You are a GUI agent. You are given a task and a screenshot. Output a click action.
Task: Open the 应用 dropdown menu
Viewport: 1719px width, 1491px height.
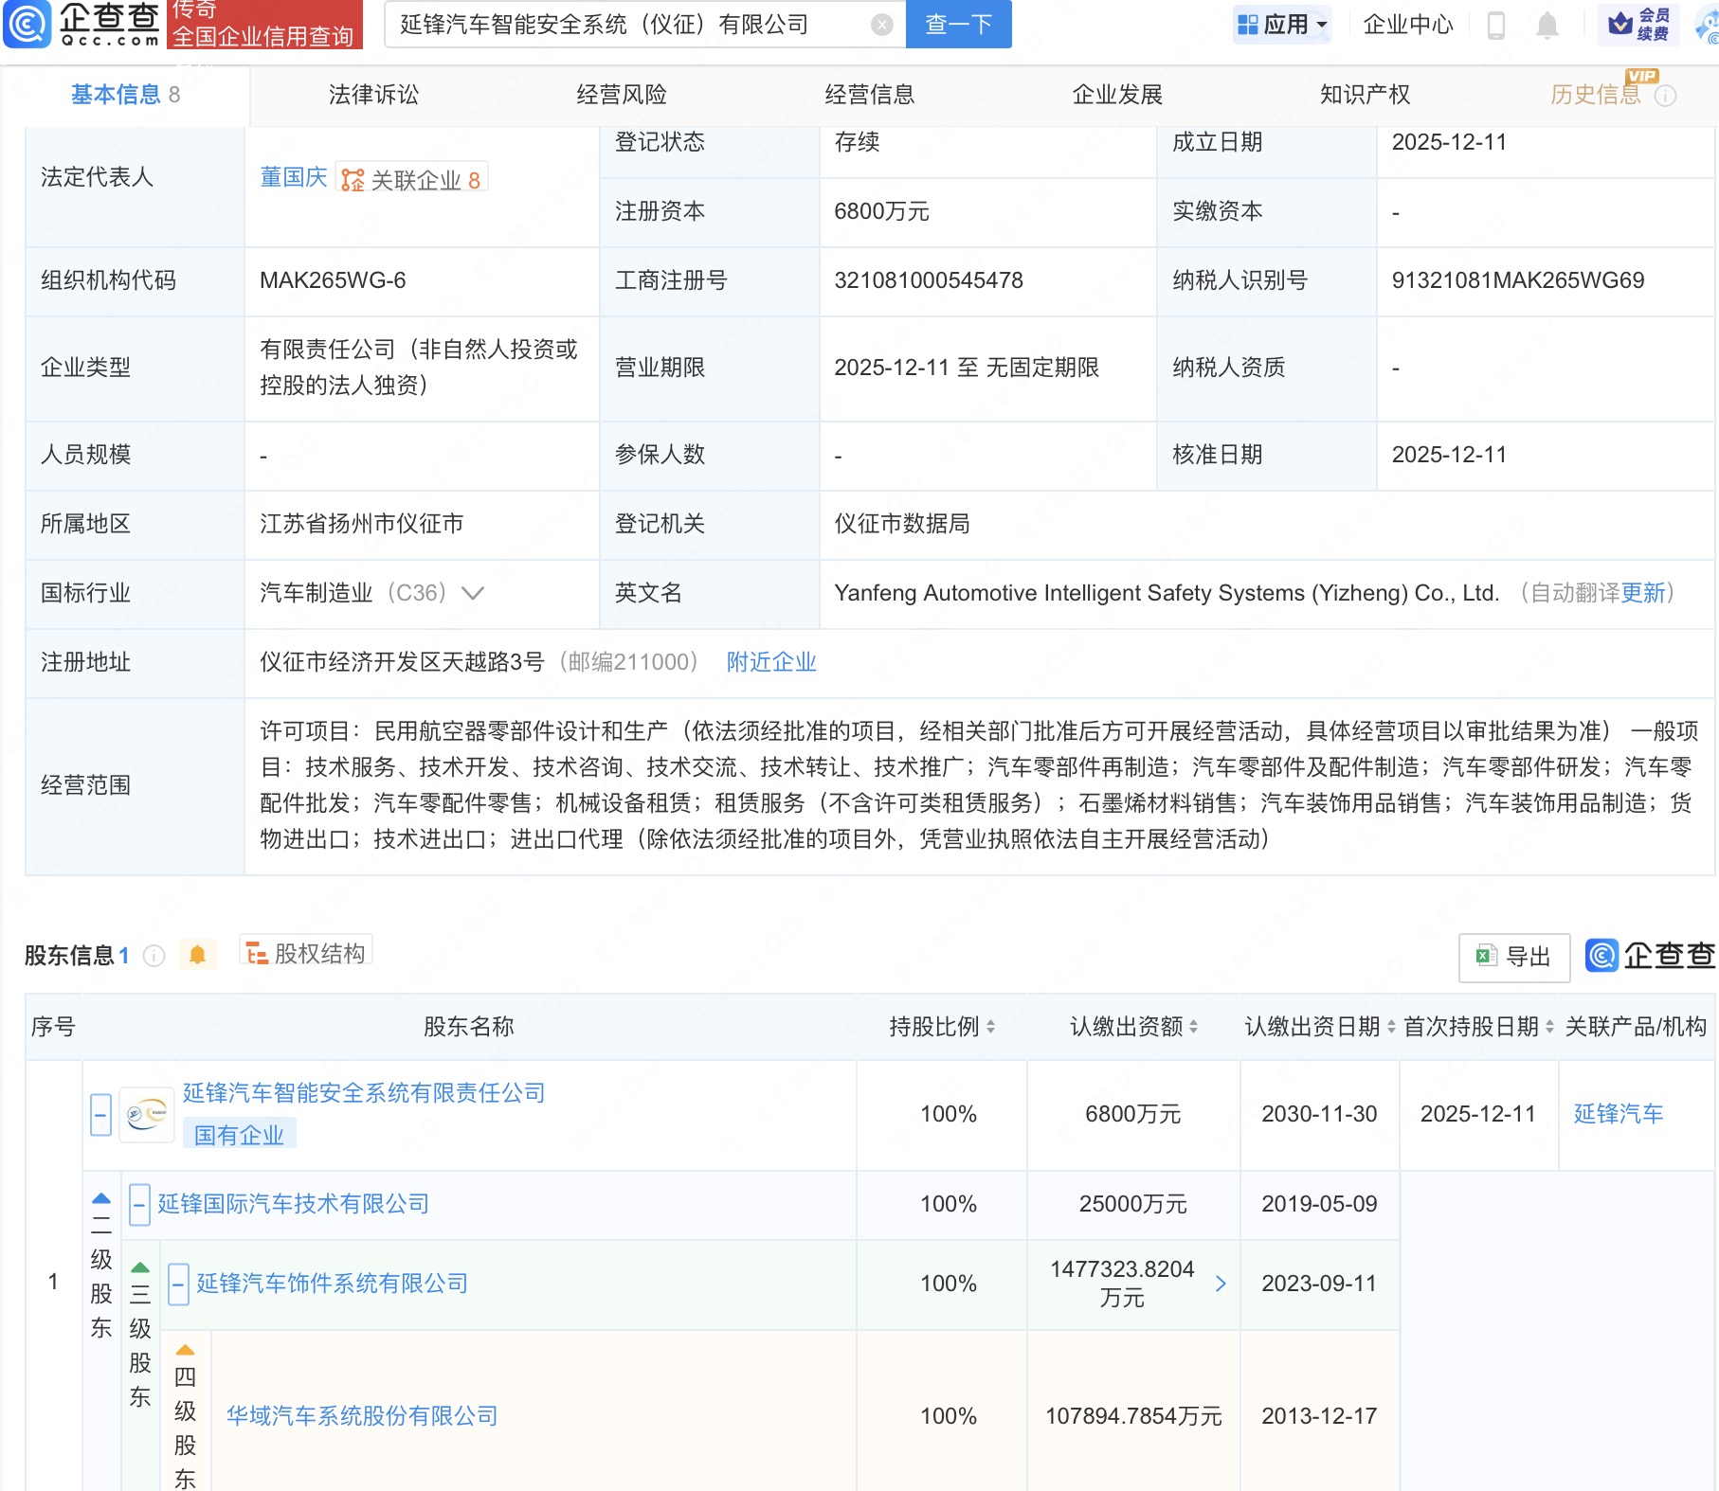1283,25
